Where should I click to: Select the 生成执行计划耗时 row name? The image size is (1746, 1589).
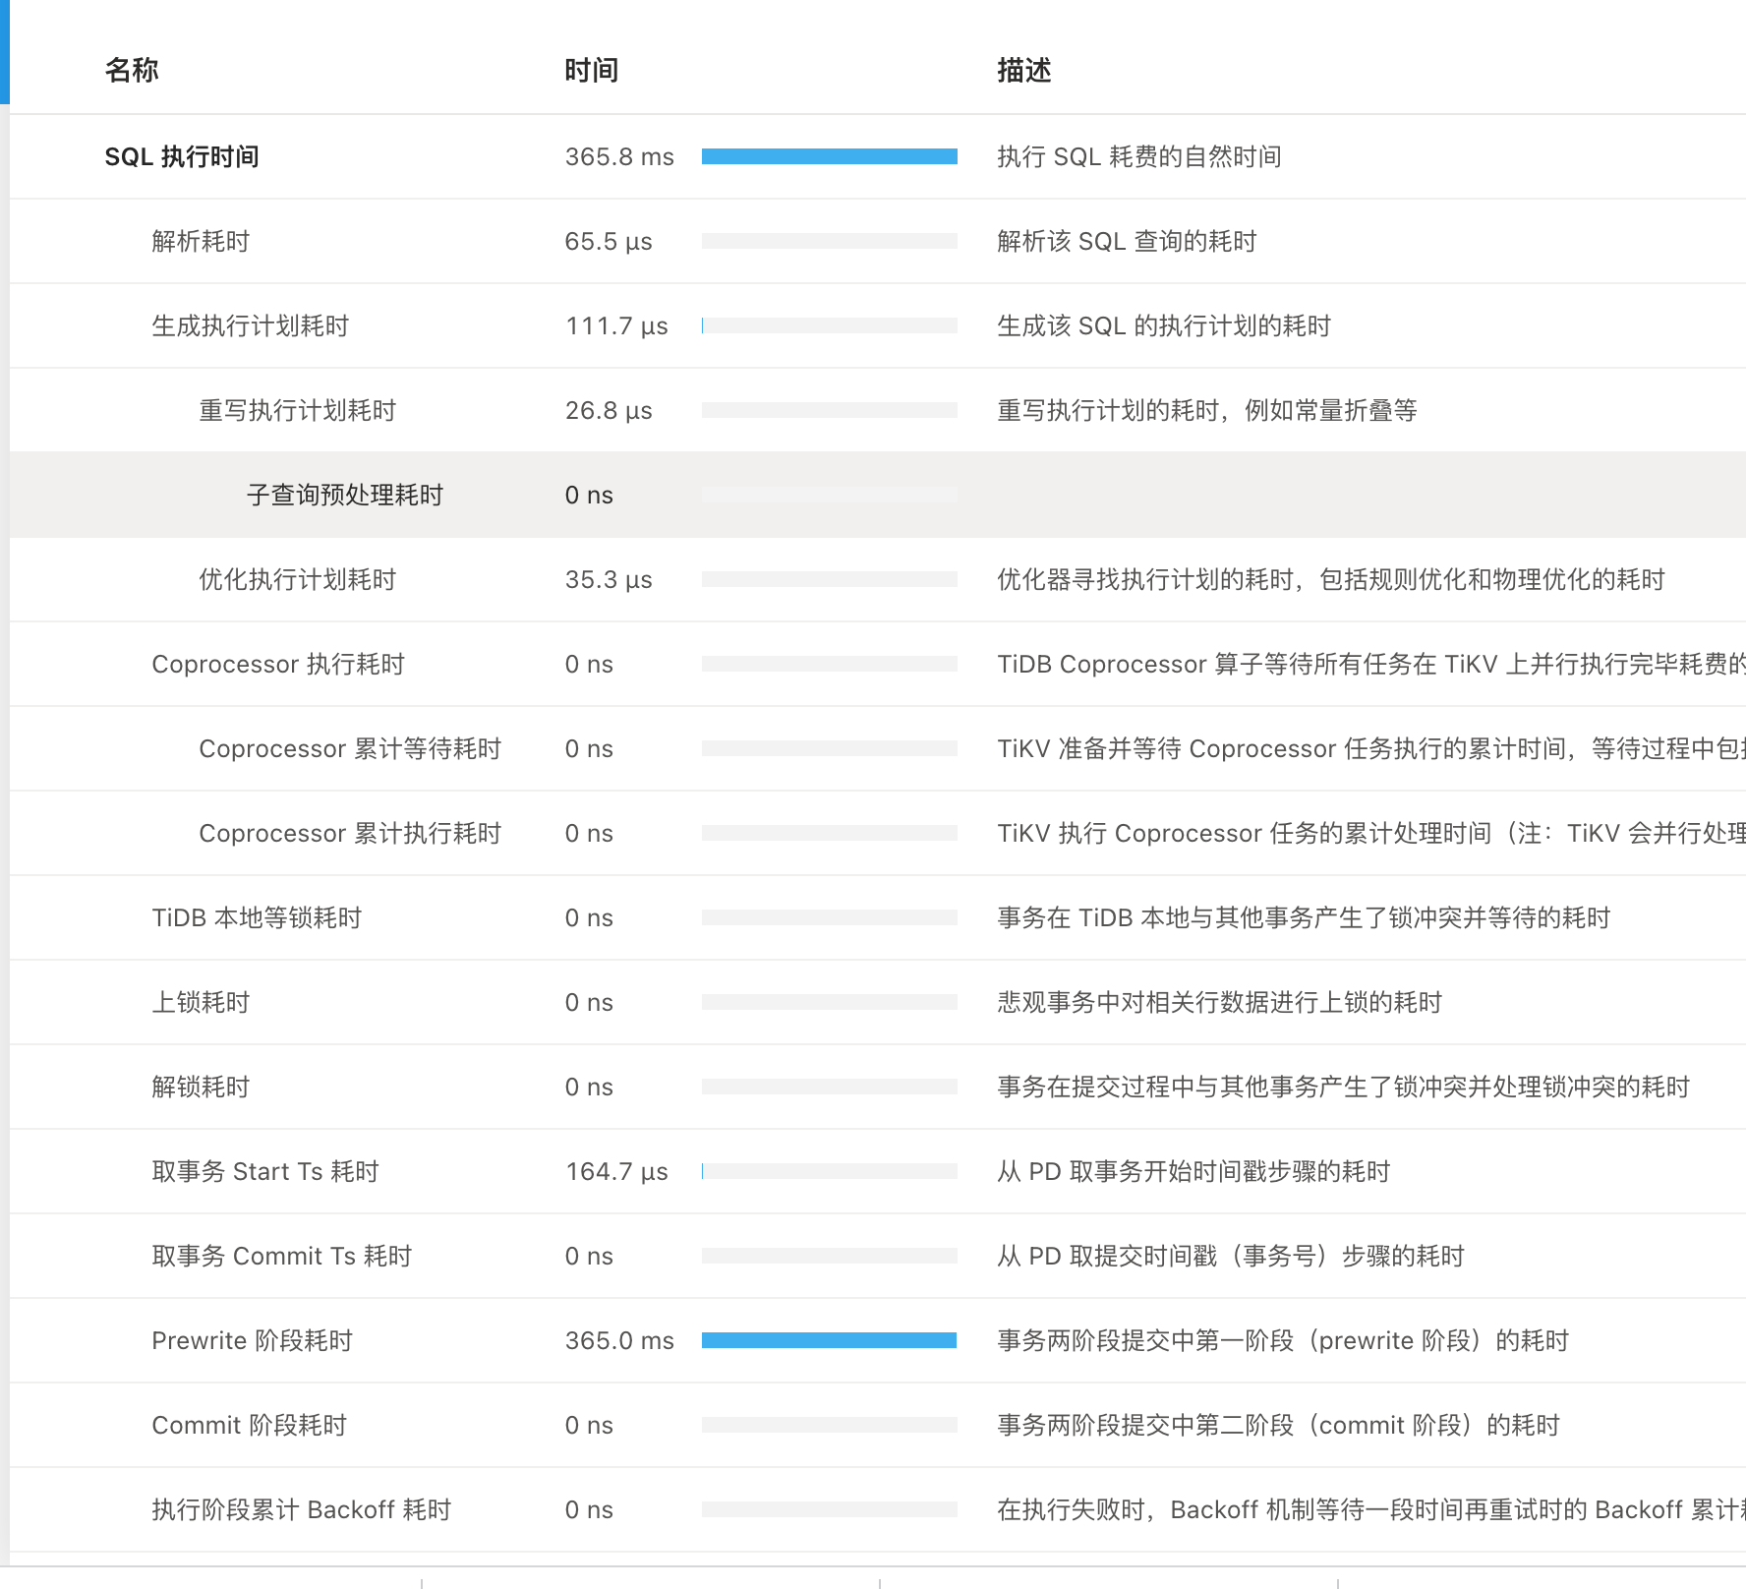tap(251, 326)
